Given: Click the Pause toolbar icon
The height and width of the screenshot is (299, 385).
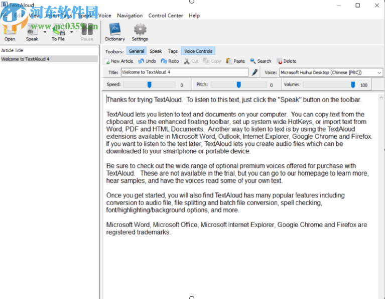Looking at the screenshot, I should pos(87,33).
